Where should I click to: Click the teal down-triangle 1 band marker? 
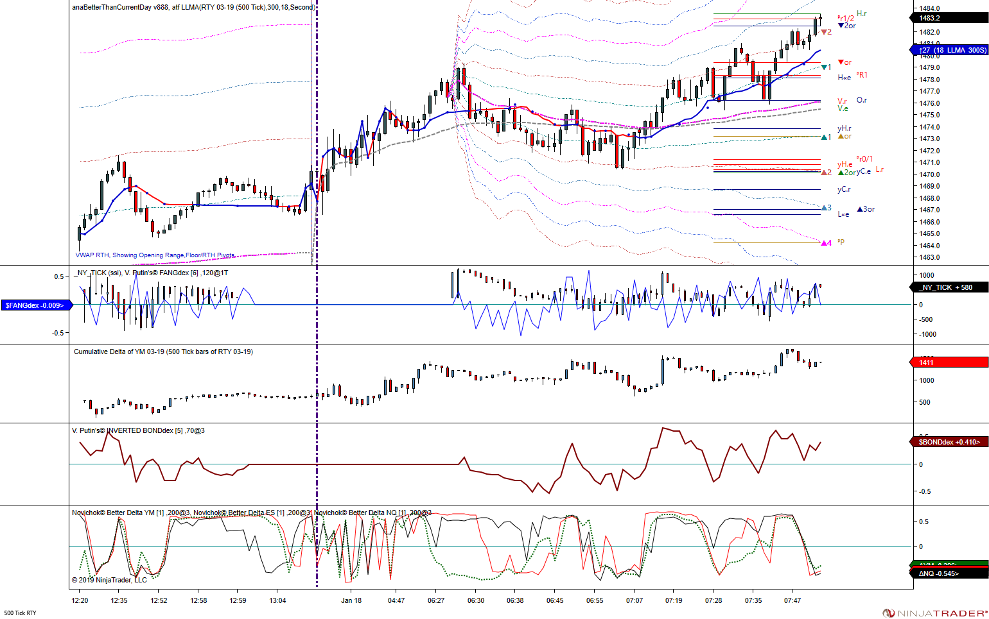pos(827,67)
